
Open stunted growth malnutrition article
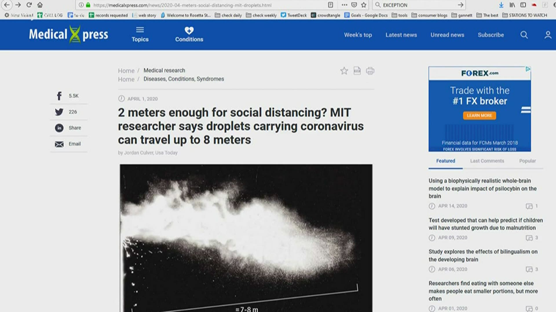pyautogui.click(x=486, y=224)
